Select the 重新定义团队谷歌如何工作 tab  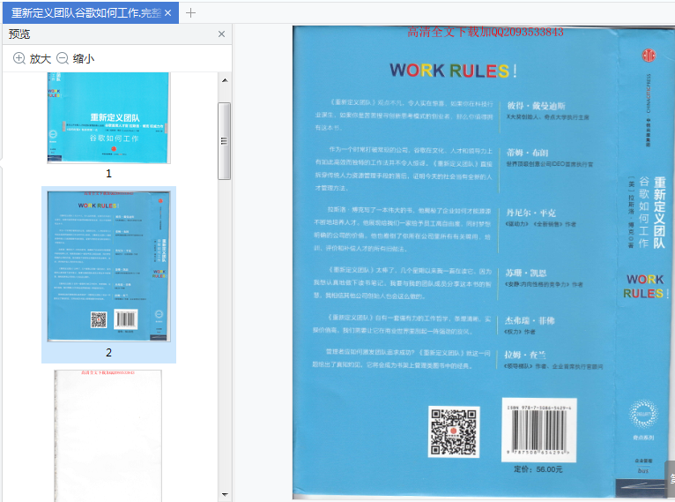point(91,13)
